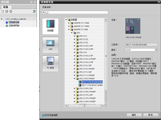Click the CPU 319-3 PN/DP device image
Screen dimensions: 161x120
(x=133, y=26)
